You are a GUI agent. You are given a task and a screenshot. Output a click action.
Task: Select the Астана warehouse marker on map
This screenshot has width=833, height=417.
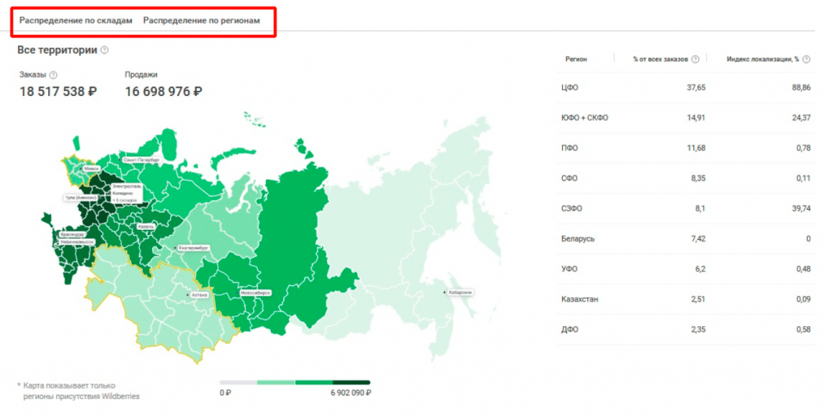[x=198, y=295]
